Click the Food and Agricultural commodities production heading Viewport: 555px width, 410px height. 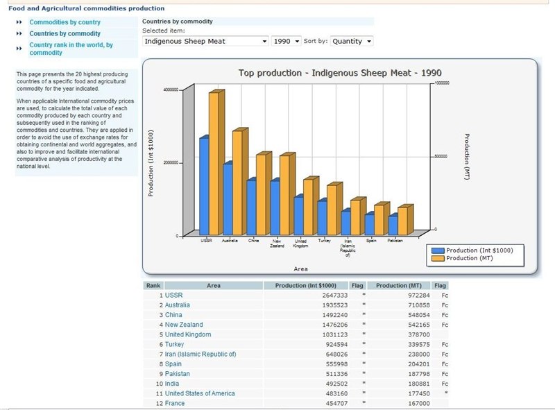[86, 8]
